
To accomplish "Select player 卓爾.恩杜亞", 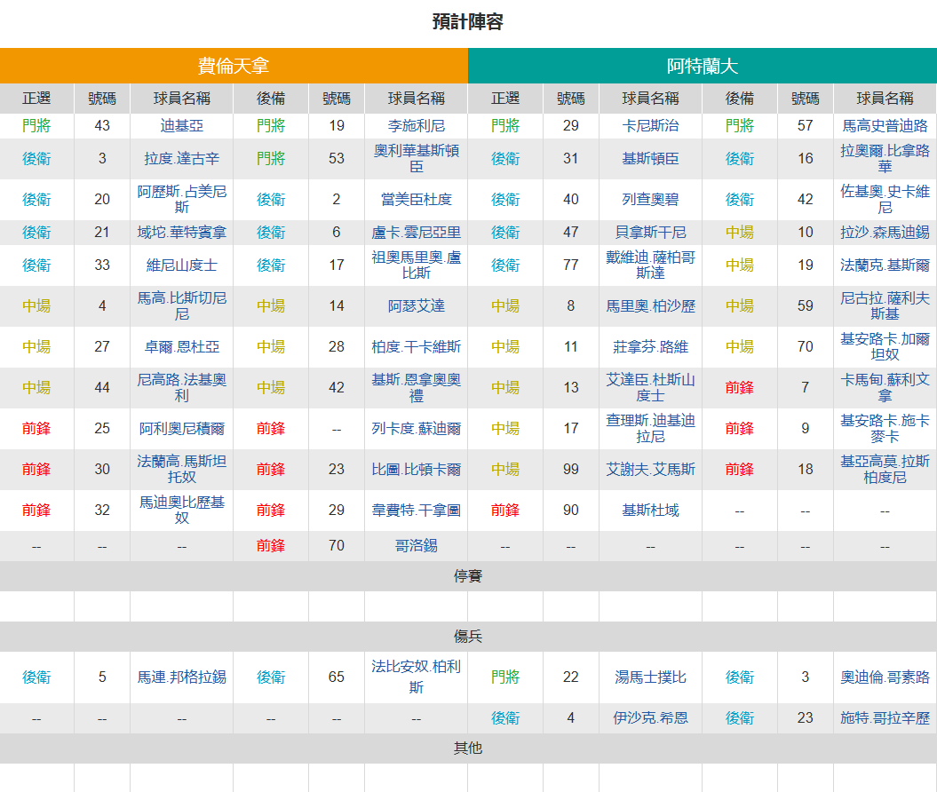I will click(182, 347).
